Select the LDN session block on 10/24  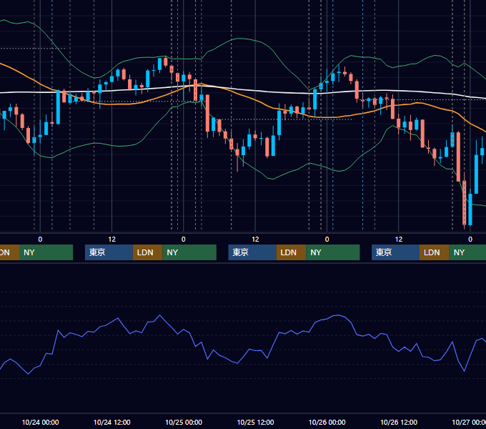tap(147, 252)
